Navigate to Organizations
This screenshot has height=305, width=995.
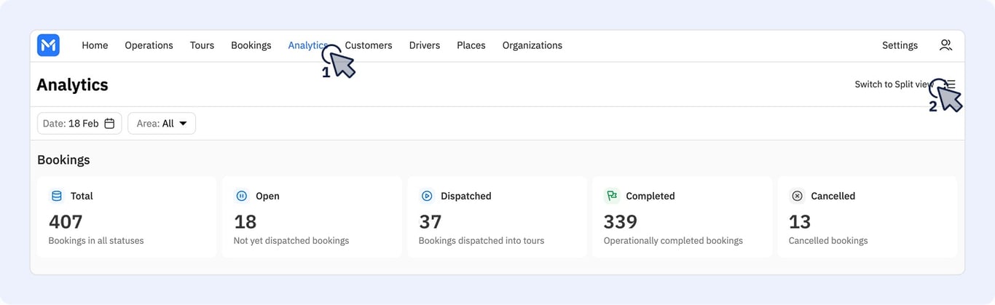(532, 45)
